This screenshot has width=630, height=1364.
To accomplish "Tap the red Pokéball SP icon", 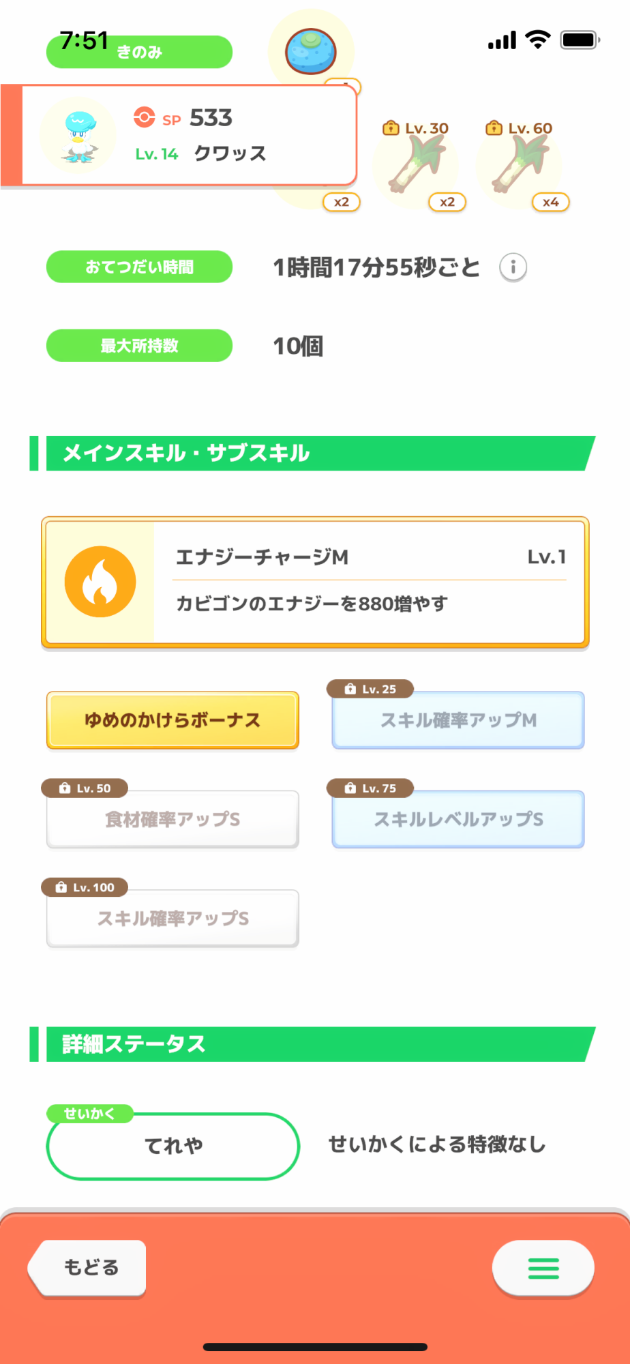I will tap(145, 117).
